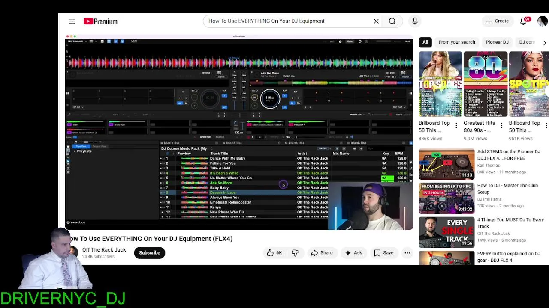The image size is (549, 308).
Task: Toggle deck 2 quantize Q button
Action: click(284, 96)
